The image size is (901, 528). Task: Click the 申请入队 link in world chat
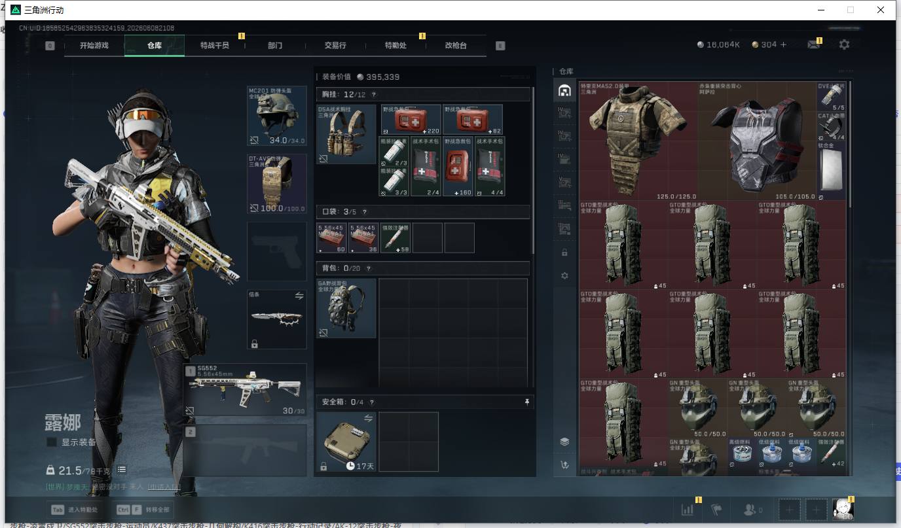point(164,487)
